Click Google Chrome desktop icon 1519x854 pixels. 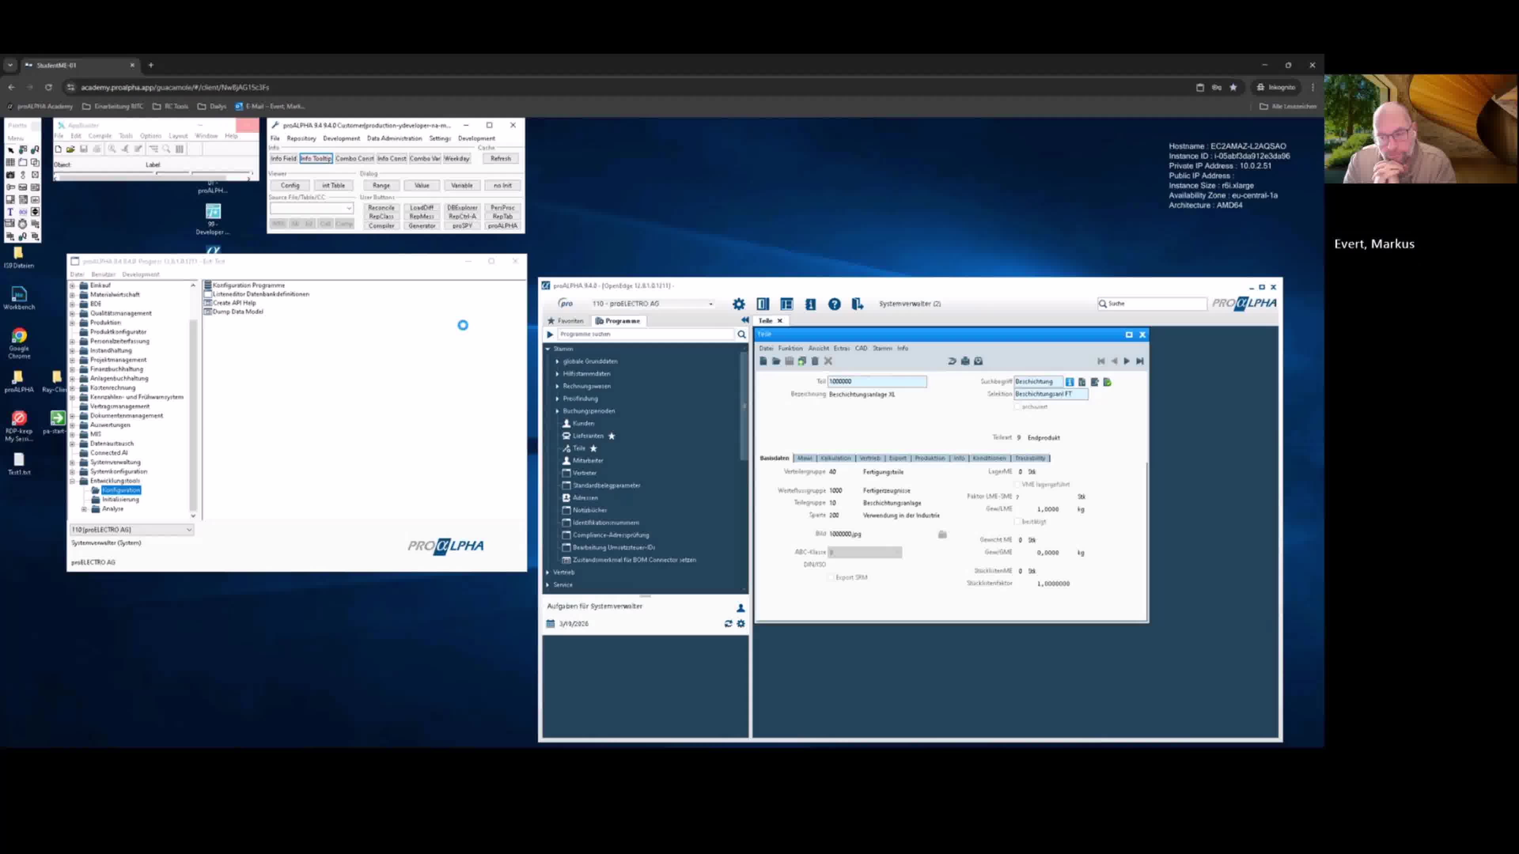[19, 343]
